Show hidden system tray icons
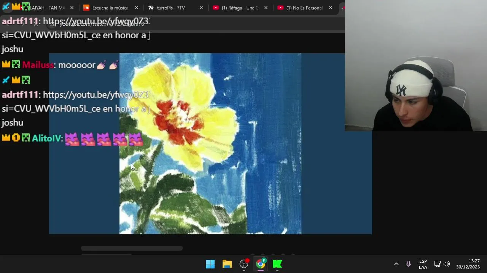Screen dimensions: 487x273 pyautogui.click(x=396, y=264)
